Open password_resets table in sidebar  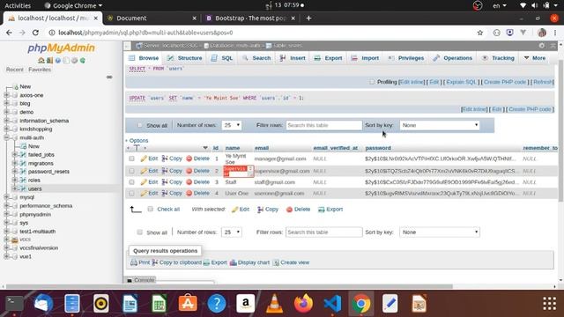pos(48,172)
